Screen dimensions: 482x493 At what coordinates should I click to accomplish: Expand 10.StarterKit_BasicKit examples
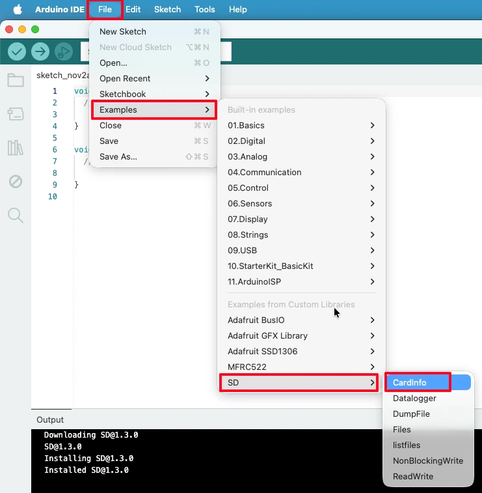pos(301,266)
